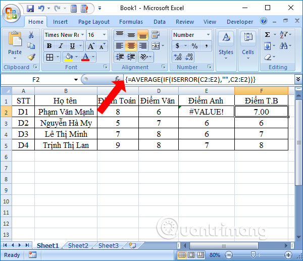
Task: Copy selection using the Copy icon
Action: pos(31,46)
